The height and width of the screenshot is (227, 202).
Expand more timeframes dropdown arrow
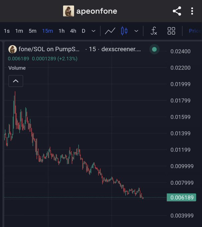point(94,31)
